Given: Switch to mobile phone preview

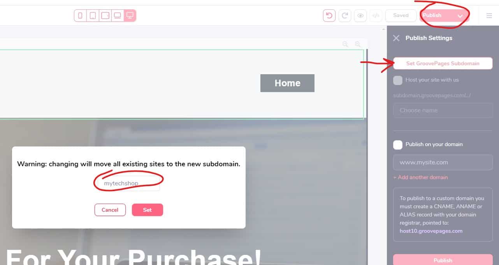Looking at the screenshot, I should (x=81, y=16).
